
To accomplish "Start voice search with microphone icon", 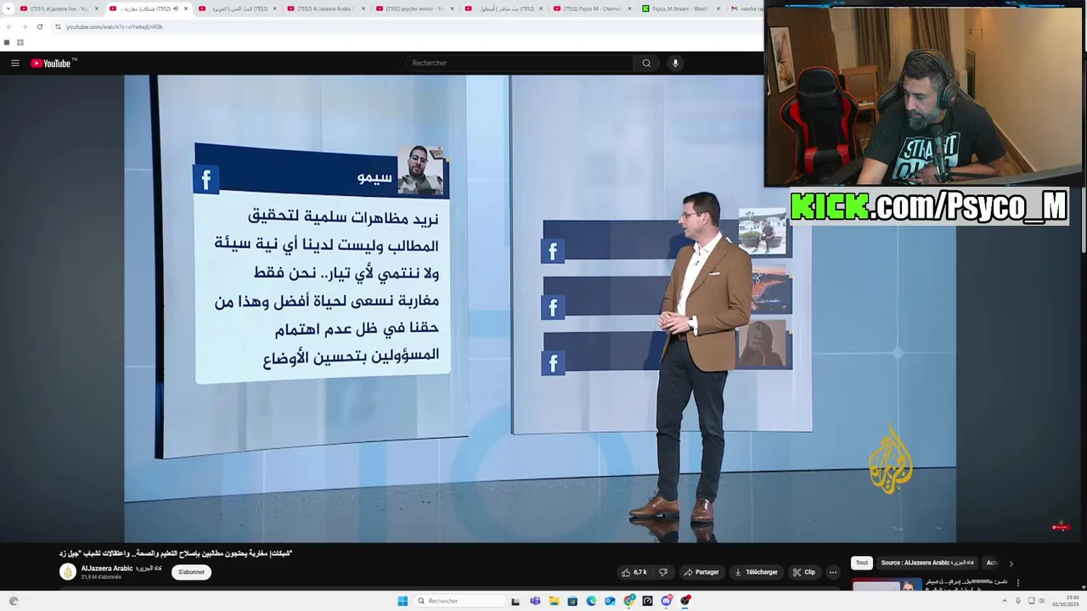I will point(675,63).
